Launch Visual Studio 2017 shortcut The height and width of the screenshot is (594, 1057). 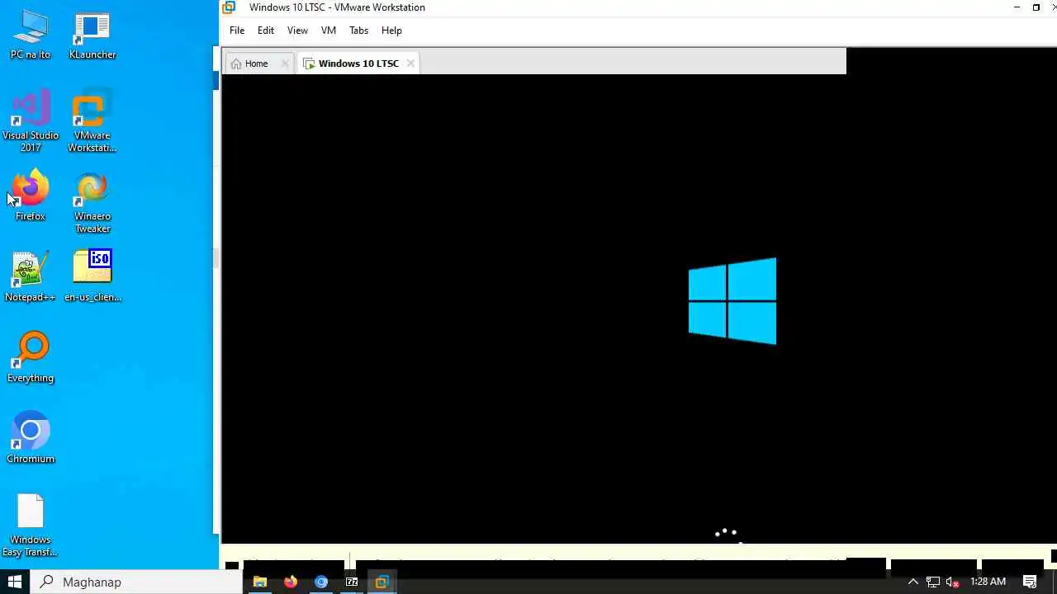tap(31, 122)
